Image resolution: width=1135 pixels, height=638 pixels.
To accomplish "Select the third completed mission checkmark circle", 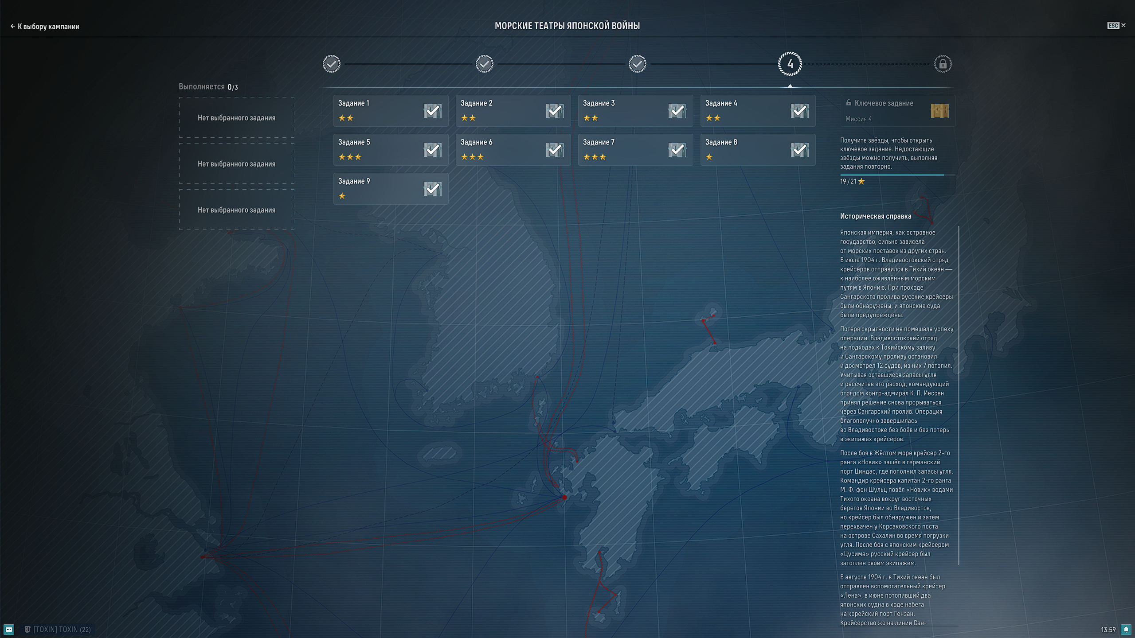I will point(637,64).
